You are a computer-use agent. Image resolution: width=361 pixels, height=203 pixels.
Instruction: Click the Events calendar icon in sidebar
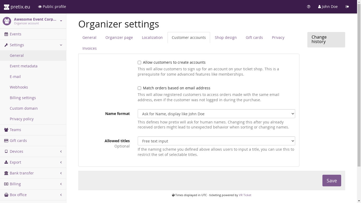coord(6,34)
